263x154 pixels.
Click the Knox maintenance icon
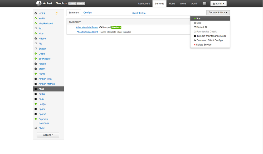click(x=36, y=99)
